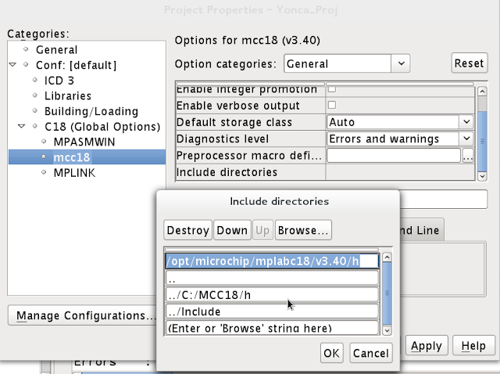Open the Default storage class dropdown
This screenshot has width=500, height=374.
point(466,122)
